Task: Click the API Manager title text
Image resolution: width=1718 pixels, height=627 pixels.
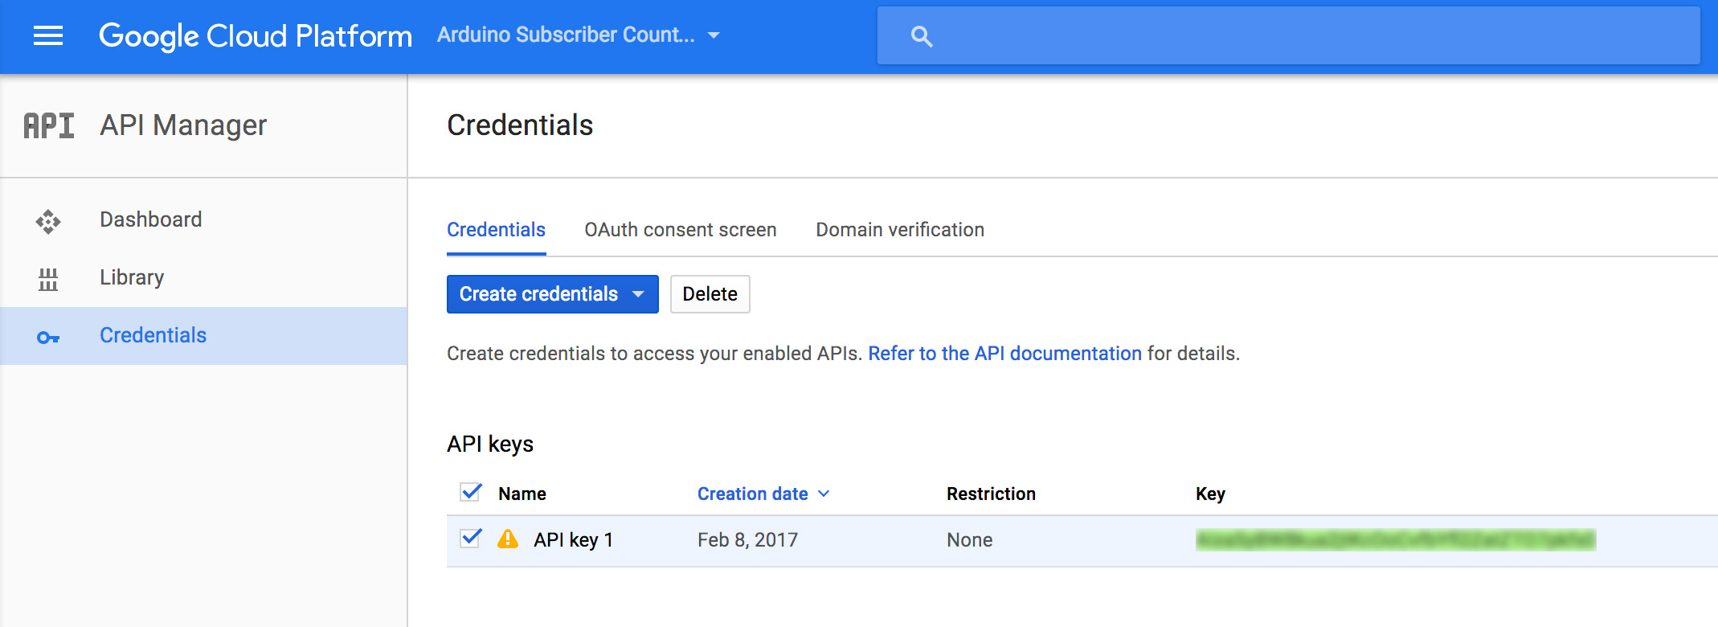Action: pos(183,125)
